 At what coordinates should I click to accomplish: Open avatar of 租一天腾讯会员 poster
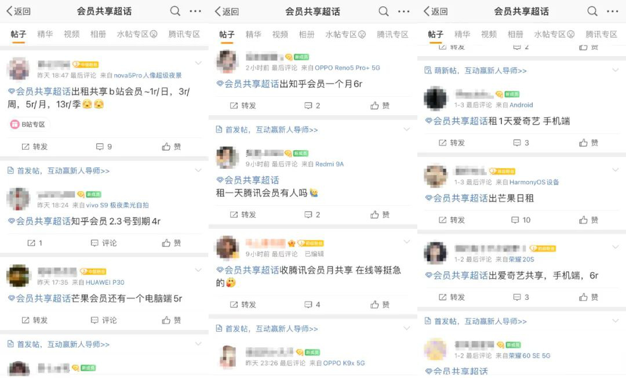tap(227, 157)
